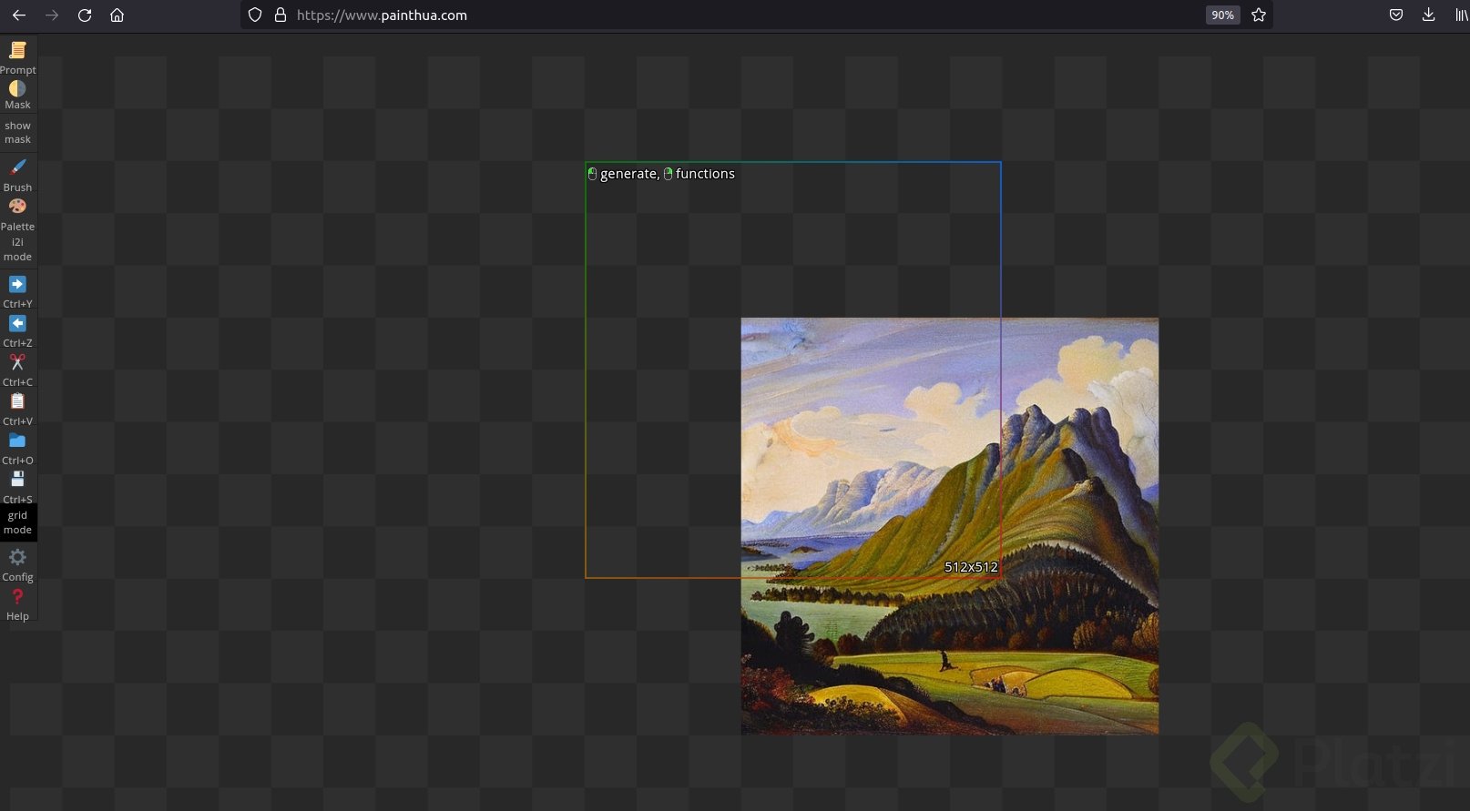Open the color Palette
Screen dimensions: 1470x811
pyautogui.click(x=17, y=215)
